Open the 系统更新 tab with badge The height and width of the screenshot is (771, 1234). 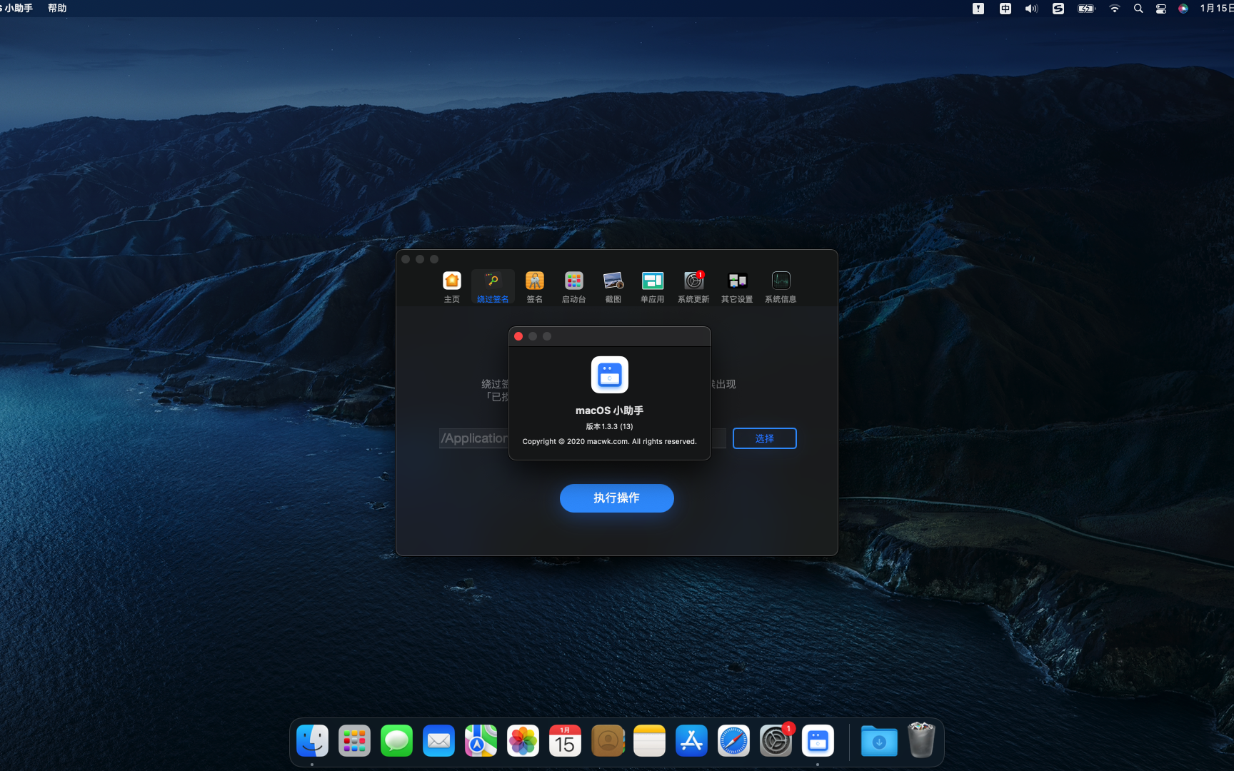coord(693,287)
